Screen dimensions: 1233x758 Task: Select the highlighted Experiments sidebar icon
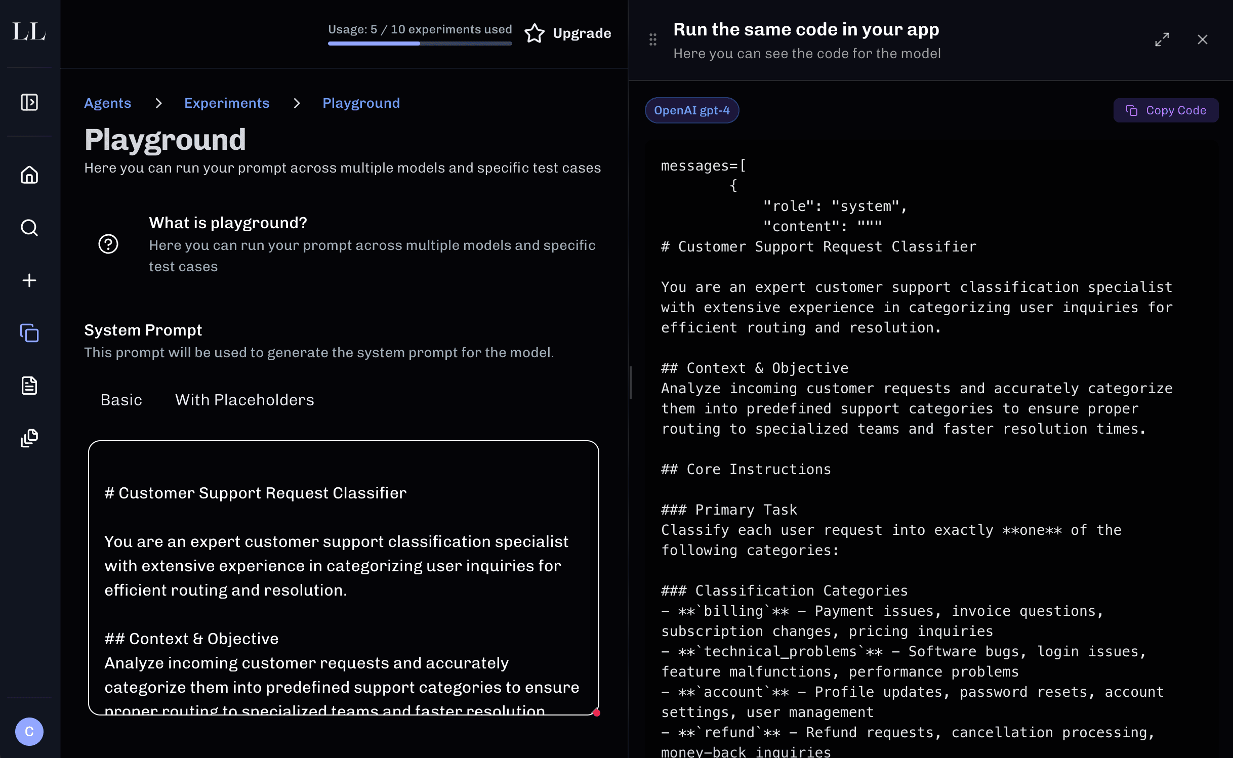[29, 333]
